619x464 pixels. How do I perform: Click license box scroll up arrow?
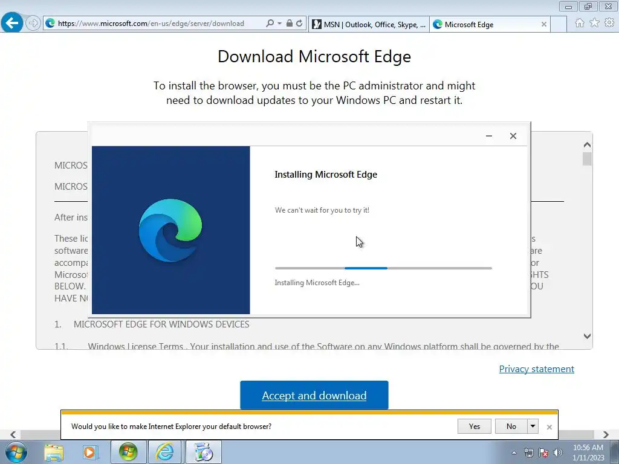tap(587, 145)
